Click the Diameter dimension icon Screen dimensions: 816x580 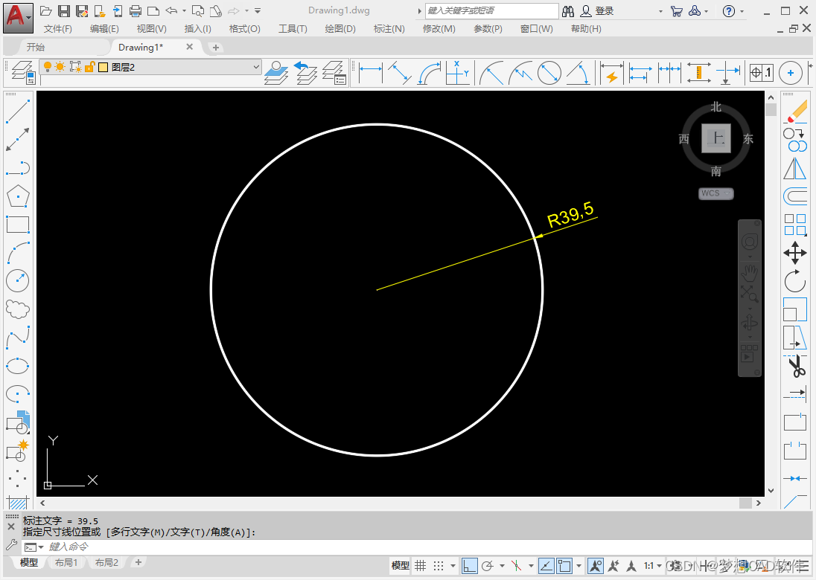[x=549, y=73]
